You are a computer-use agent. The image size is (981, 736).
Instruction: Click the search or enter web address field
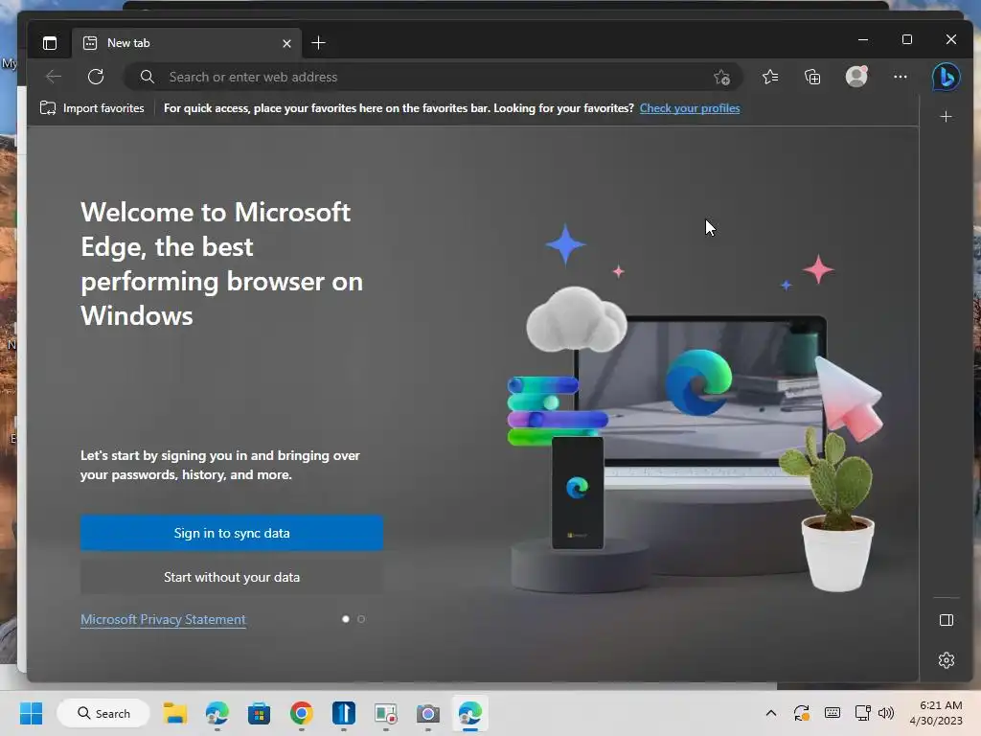click(x=433, y=77)
